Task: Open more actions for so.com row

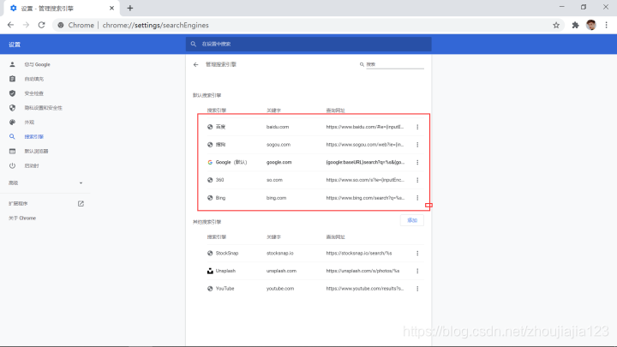Action: click(417, 180)
